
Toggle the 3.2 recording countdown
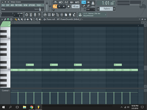click(66, 2)
